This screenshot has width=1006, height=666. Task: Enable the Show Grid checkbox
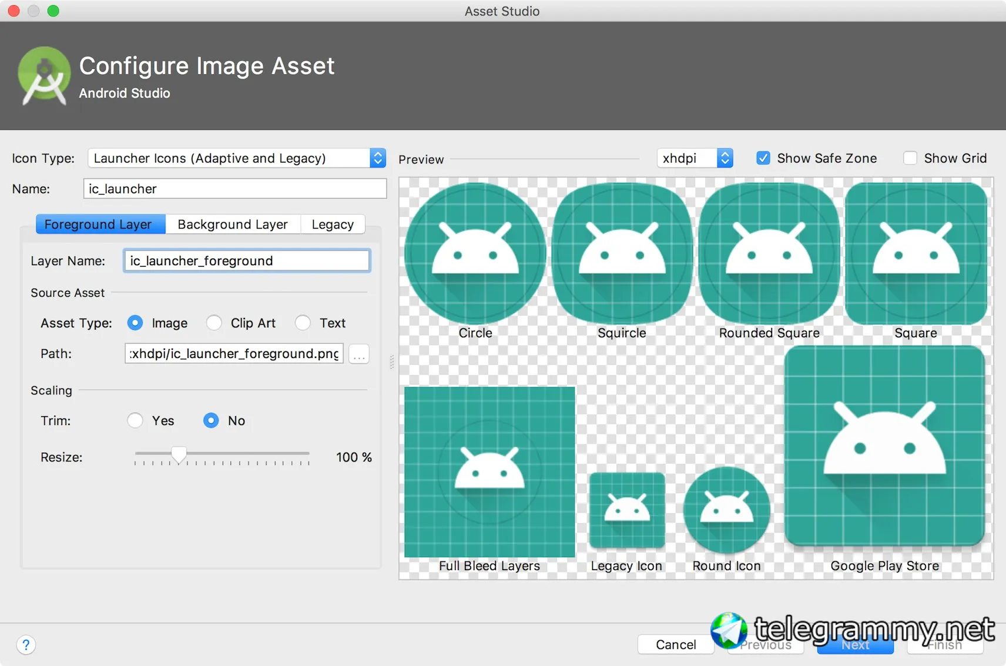[910, 158]
